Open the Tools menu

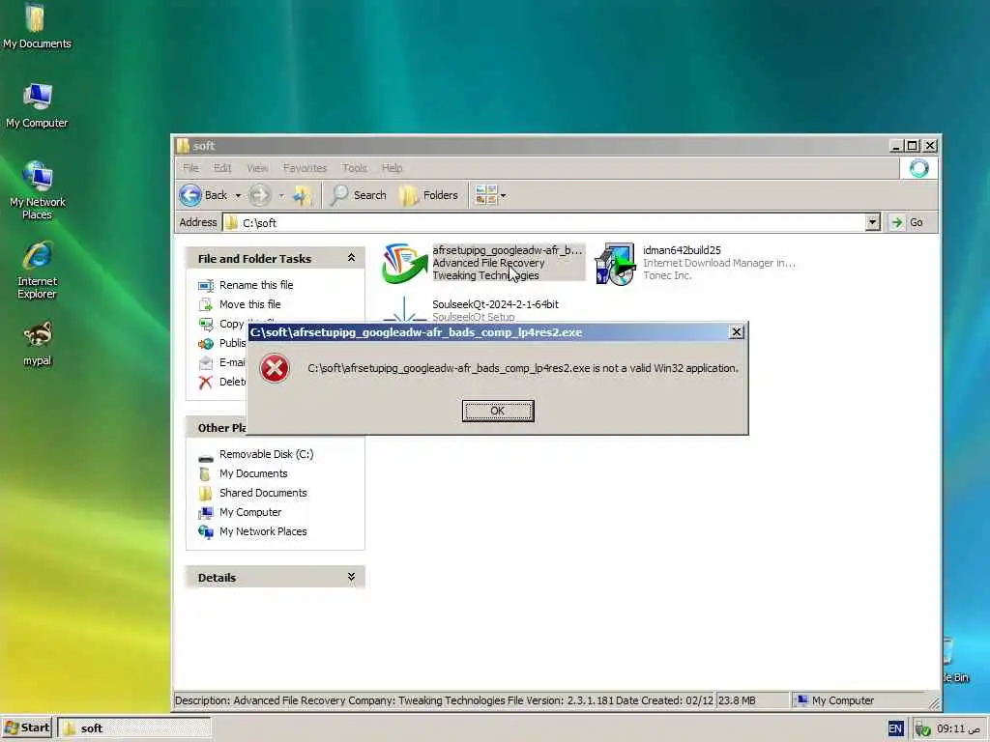(x=354, y=168)
